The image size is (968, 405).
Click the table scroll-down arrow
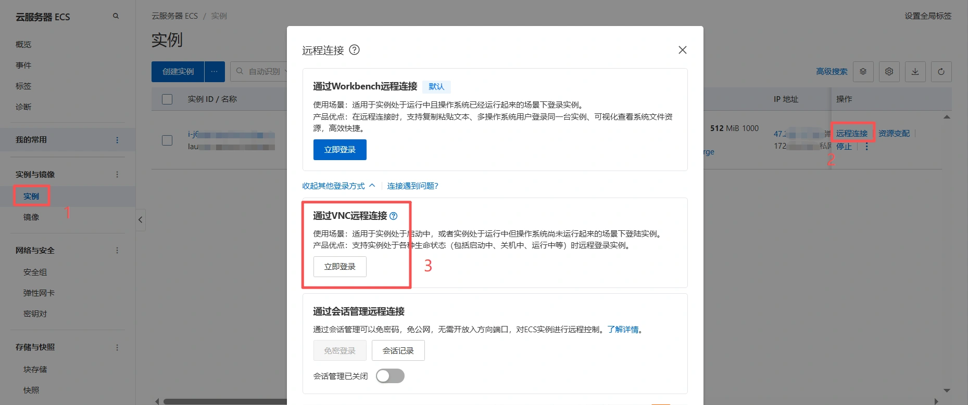point(947,390)
